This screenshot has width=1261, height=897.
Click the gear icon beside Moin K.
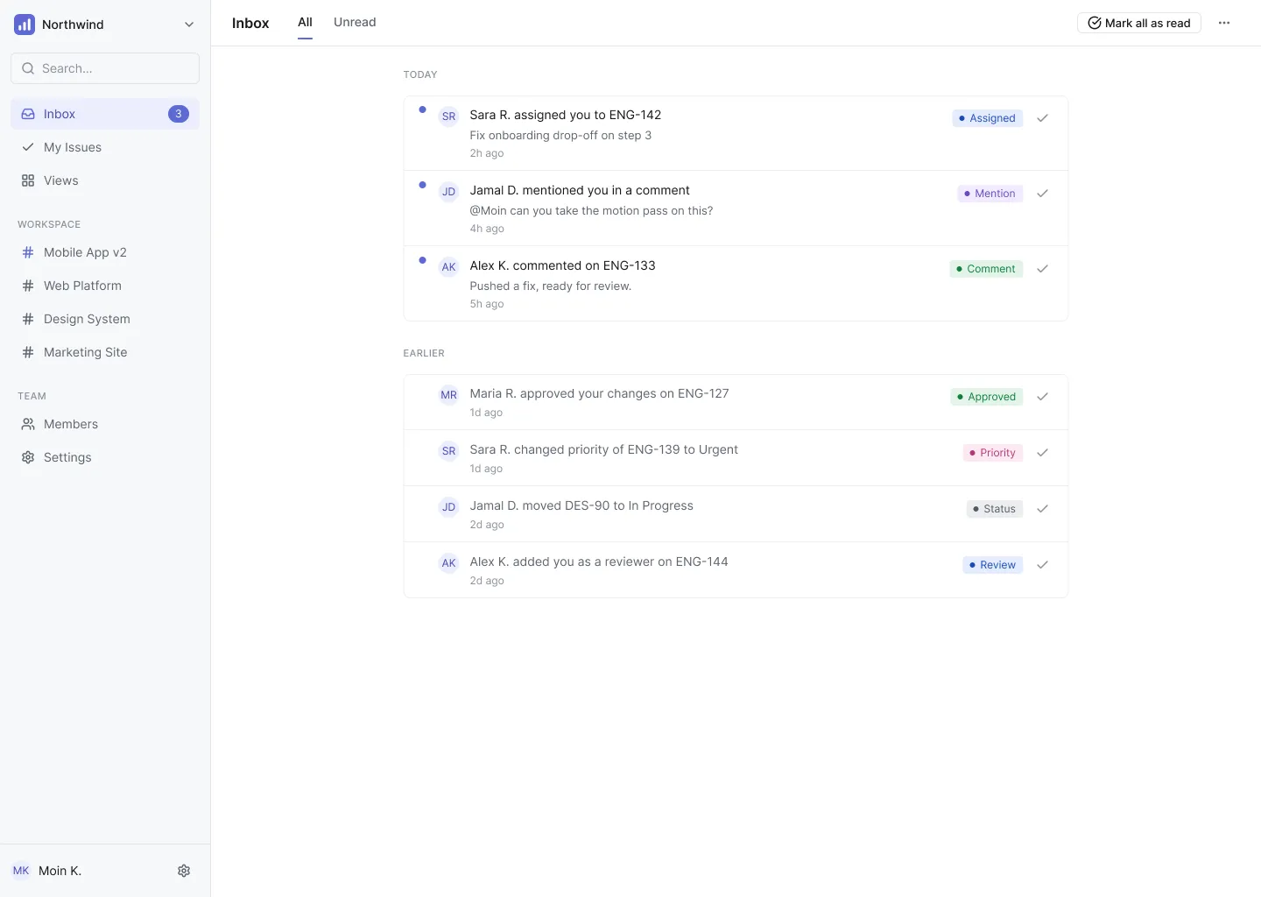[x=184, y=871]
